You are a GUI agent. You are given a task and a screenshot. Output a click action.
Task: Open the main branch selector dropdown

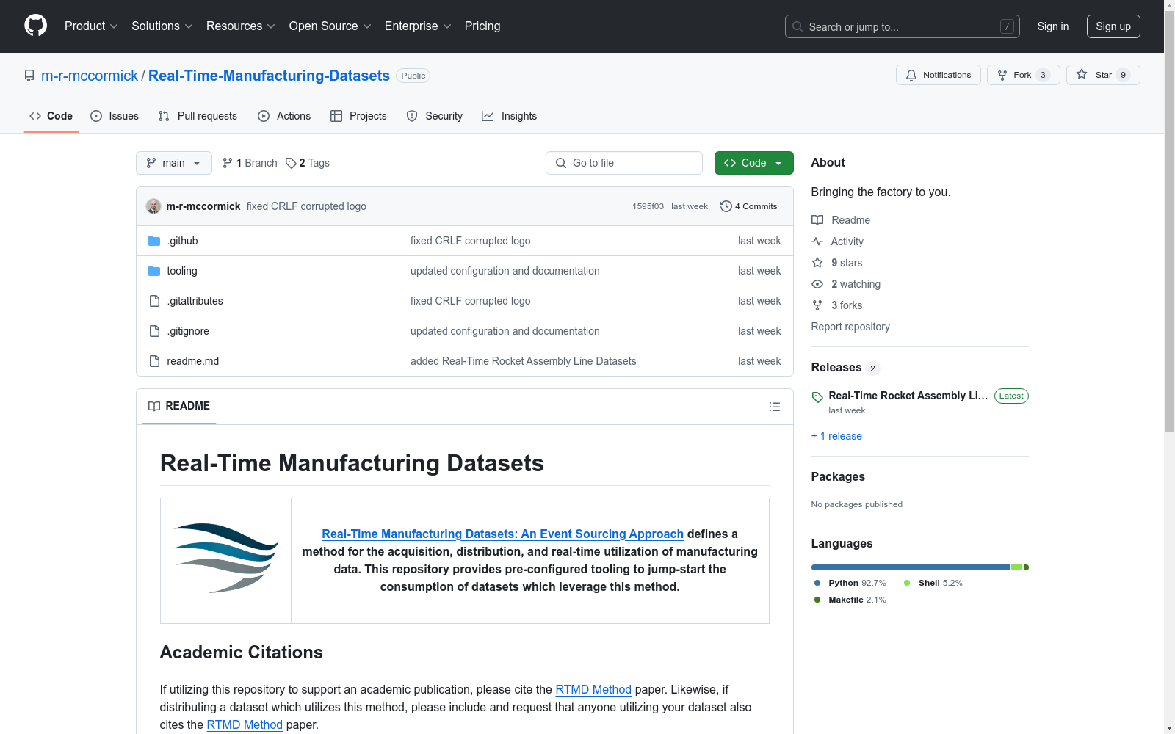click(x=174, y=163)
